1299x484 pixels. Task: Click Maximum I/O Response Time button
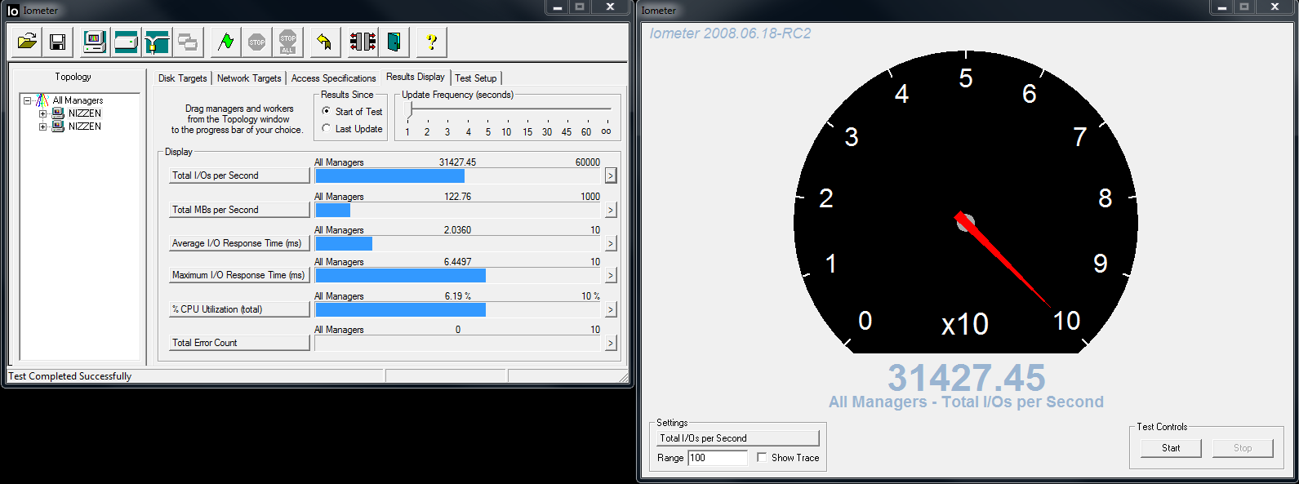pos(239,275)
